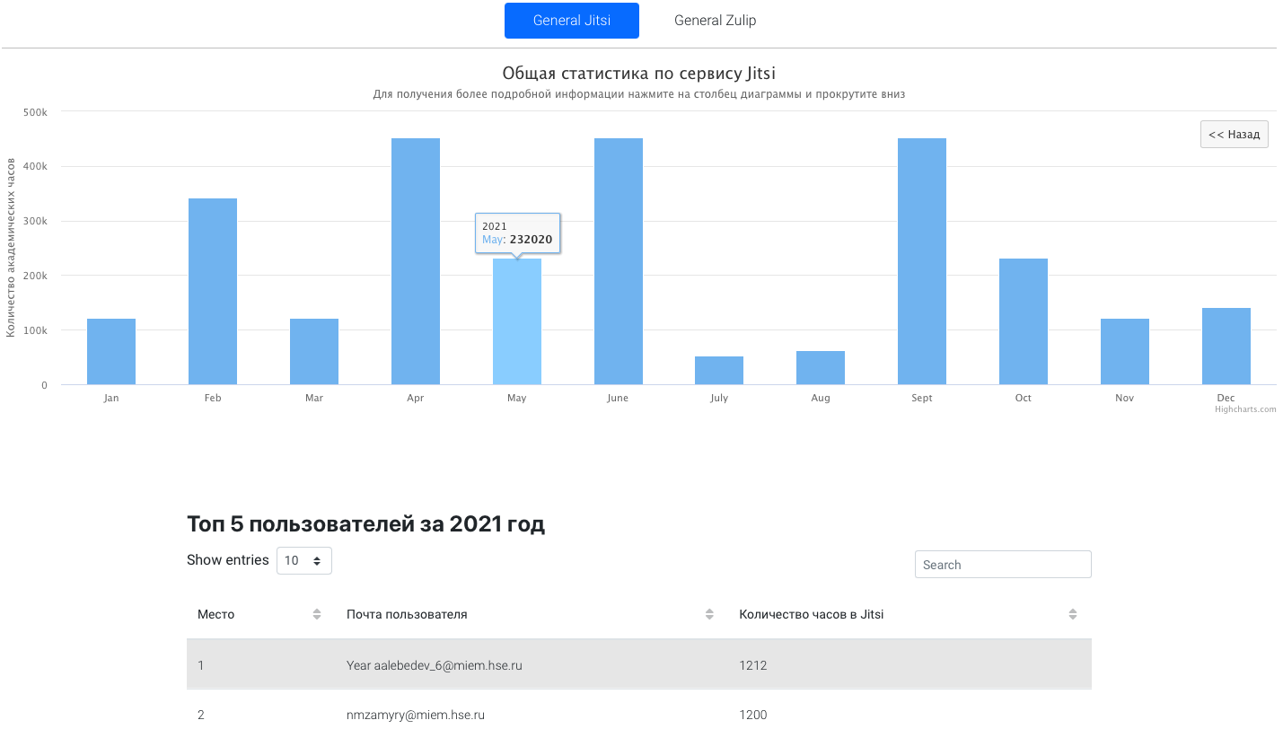
Task: Select the Dec bar in the chart
Action: [1226, 347]
